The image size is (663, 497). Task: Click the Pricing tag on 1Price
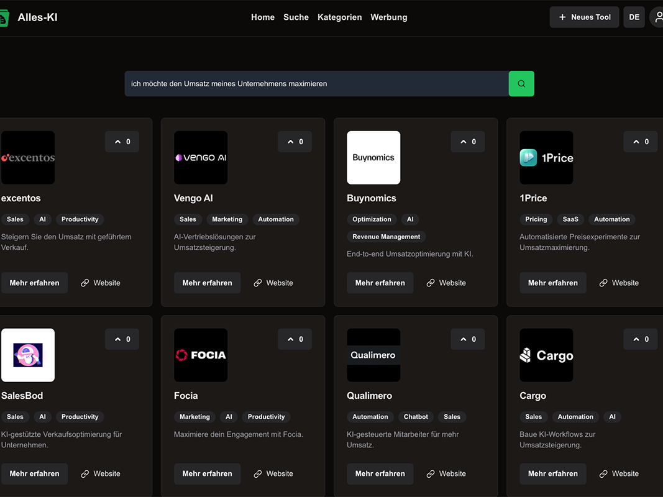click(536, 219)
